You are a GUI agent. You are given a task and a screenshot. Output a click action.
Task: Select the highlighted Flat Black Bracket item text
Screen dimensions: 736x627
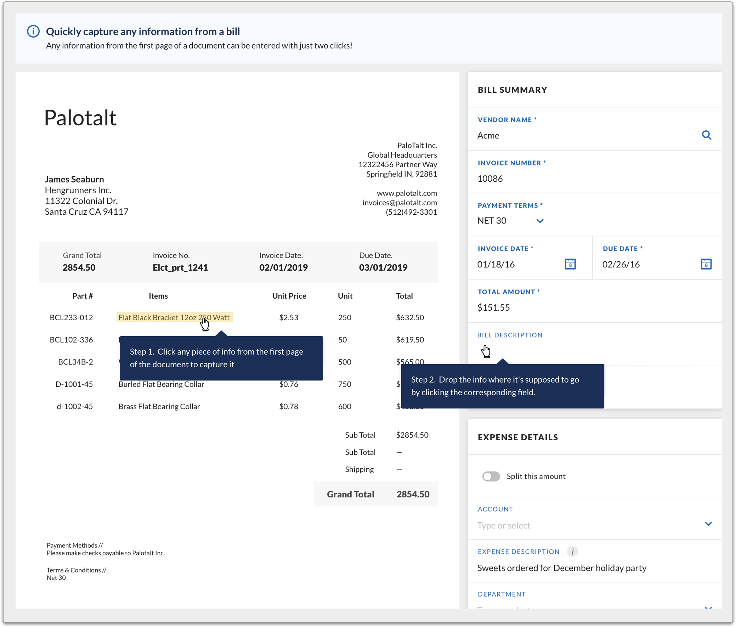click(174, 317)
